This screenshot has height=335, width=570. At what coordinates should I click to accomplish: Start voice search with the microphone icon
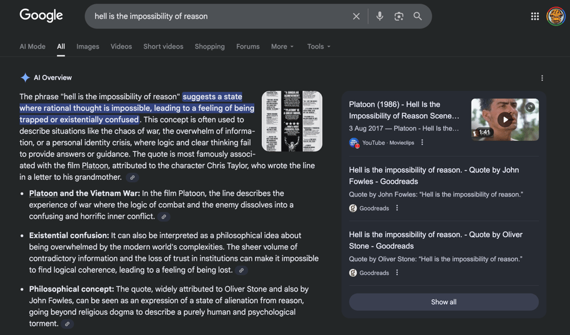379,17
